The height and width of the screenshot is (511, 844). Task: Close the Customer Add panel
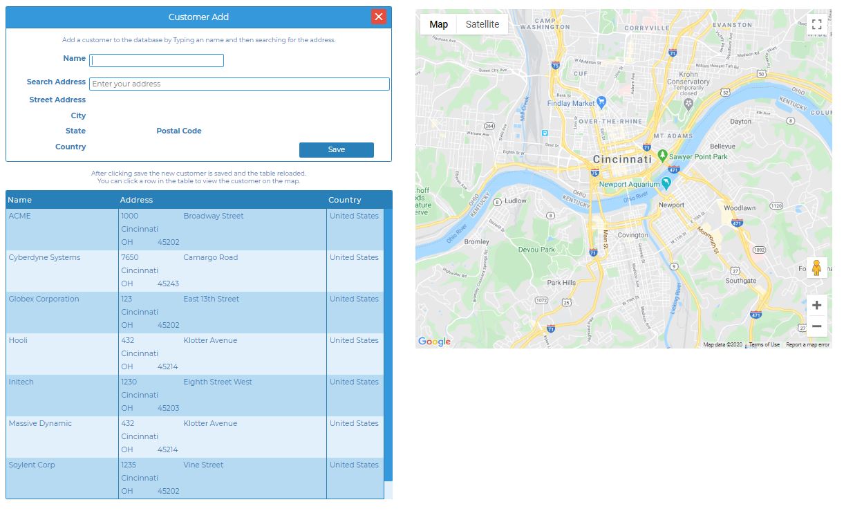[378, 17]
